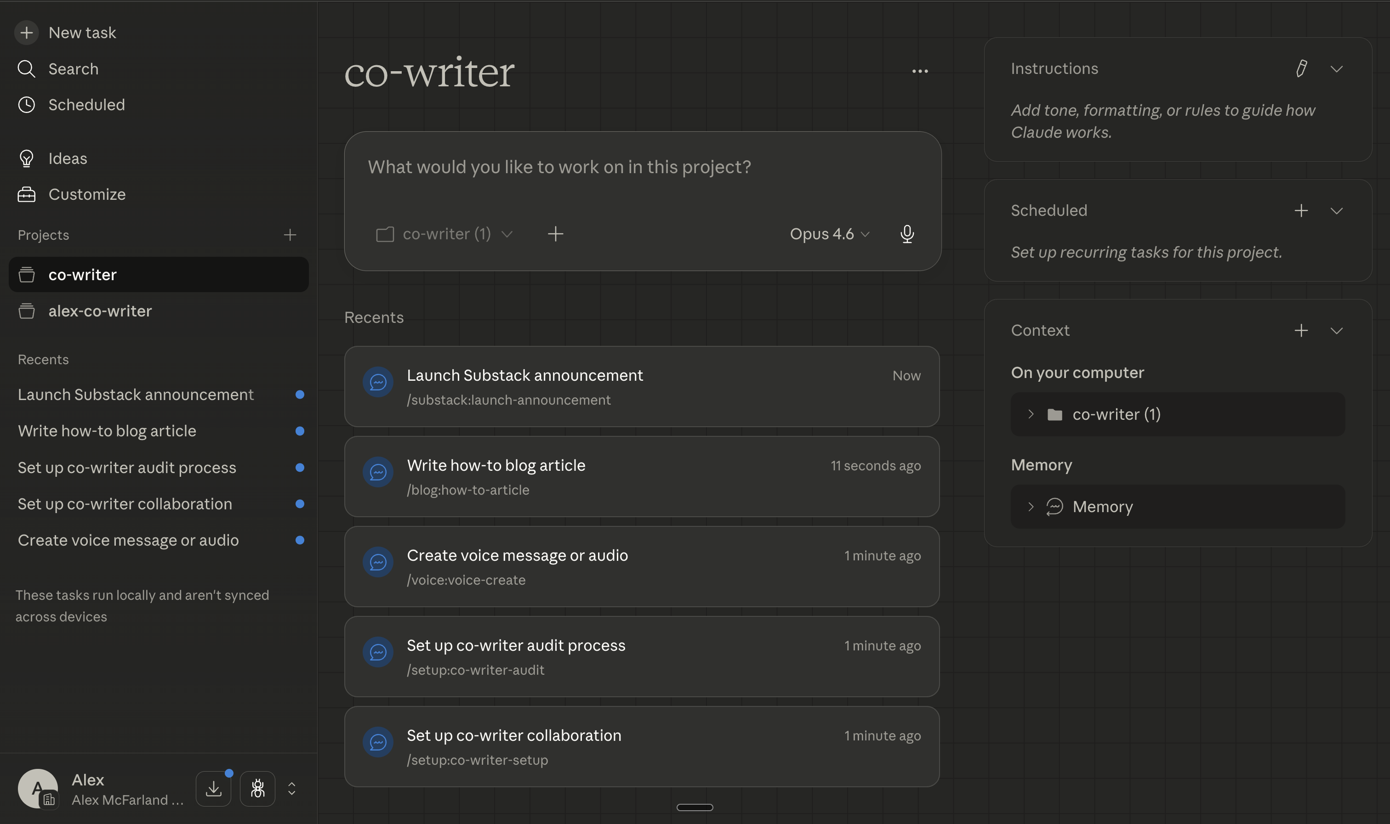Viewport: 1390px width, 824px height.
Task: Edit Instructions using the pencil icon
Action: [1302, 68]
